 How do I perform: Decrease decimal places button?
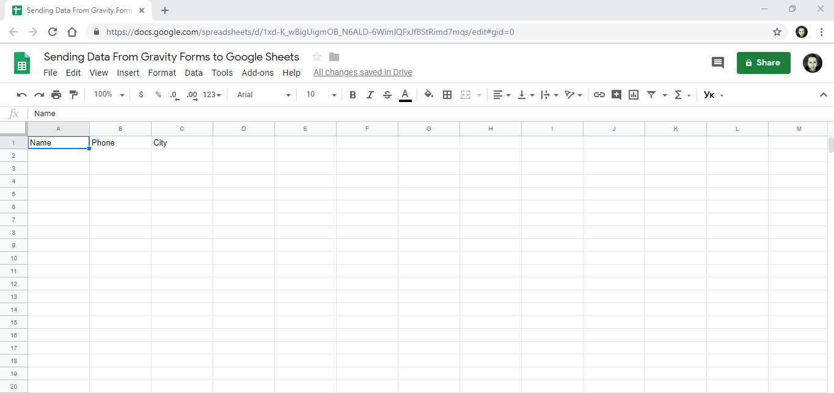click(x=174, y=95)
